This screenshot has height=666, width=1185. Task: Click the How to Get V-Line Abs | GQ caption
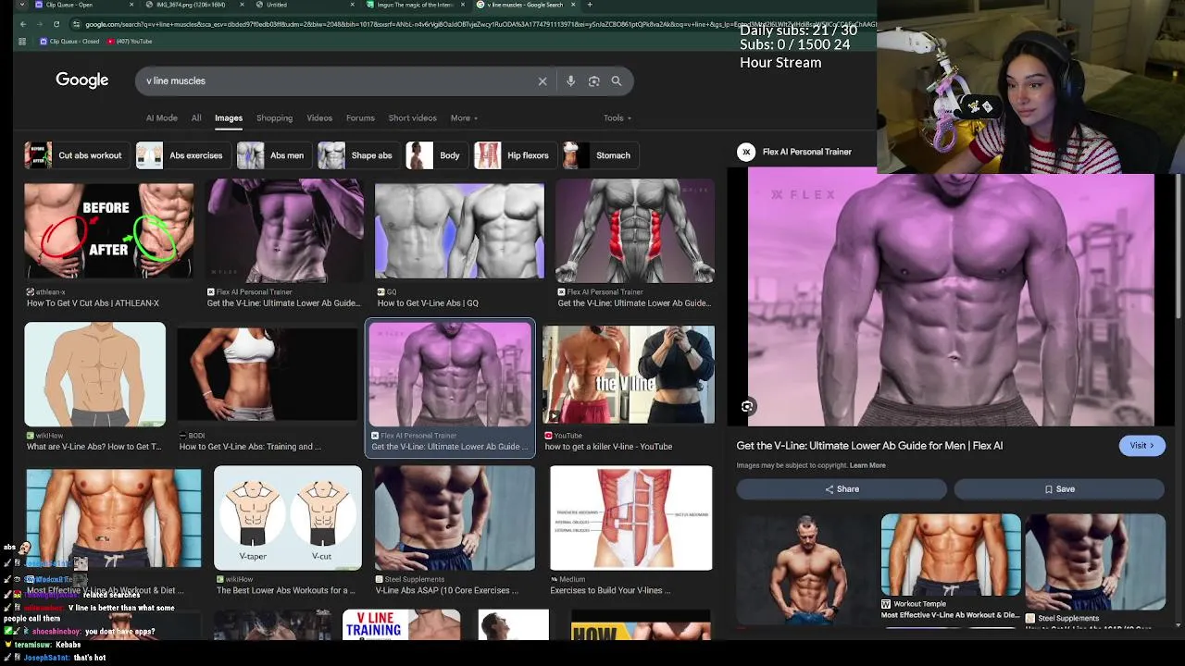[x=428, y=303]
